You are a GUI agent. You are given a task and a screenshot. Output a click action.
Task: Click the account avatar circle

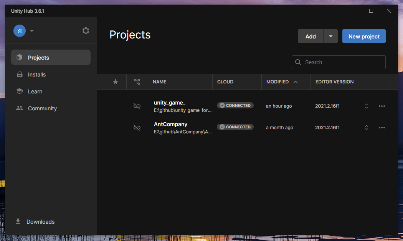click(20, 31)
